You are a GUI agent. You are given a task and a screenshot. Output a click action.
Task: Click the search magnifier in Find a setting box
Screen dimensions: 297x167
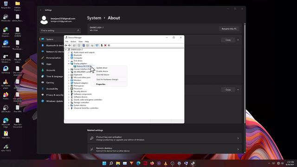[x=78, y=31]
